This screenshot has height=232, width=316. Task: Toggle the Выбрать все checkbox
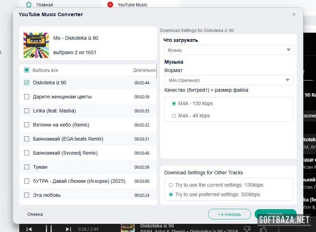coord(27,70)
